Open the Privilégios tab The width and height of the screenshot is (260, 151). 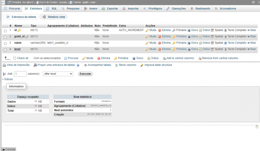tap(153, 9)
